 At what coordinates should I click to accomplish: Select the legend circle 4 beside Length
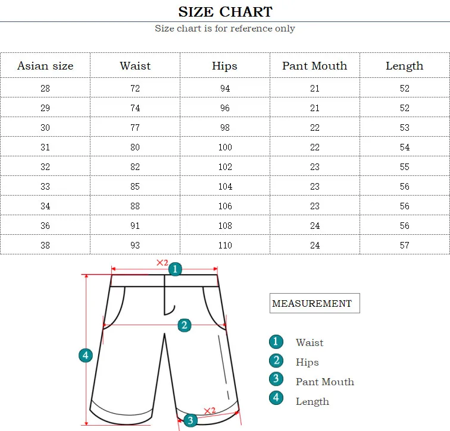coord(276,398)
